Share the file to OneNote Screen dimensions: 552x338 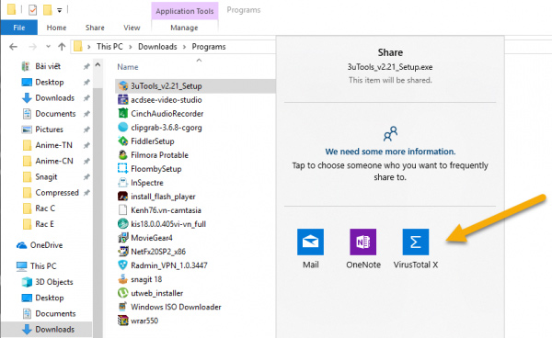click(x=363, y=242)
